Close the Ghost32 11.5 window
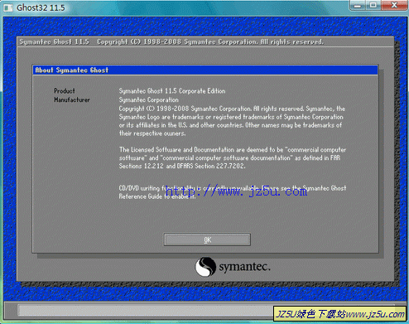The width and height of the screenshot is (409, 324). 394,6
